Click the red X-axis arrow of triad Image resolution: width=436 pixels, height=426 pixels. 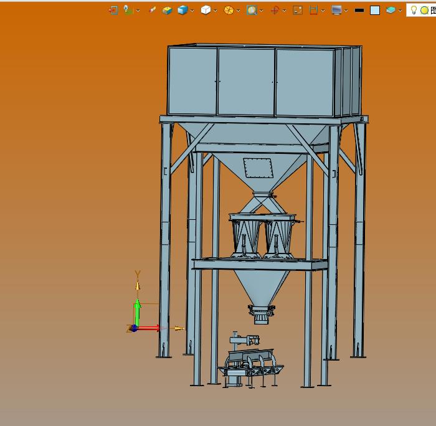148,328
